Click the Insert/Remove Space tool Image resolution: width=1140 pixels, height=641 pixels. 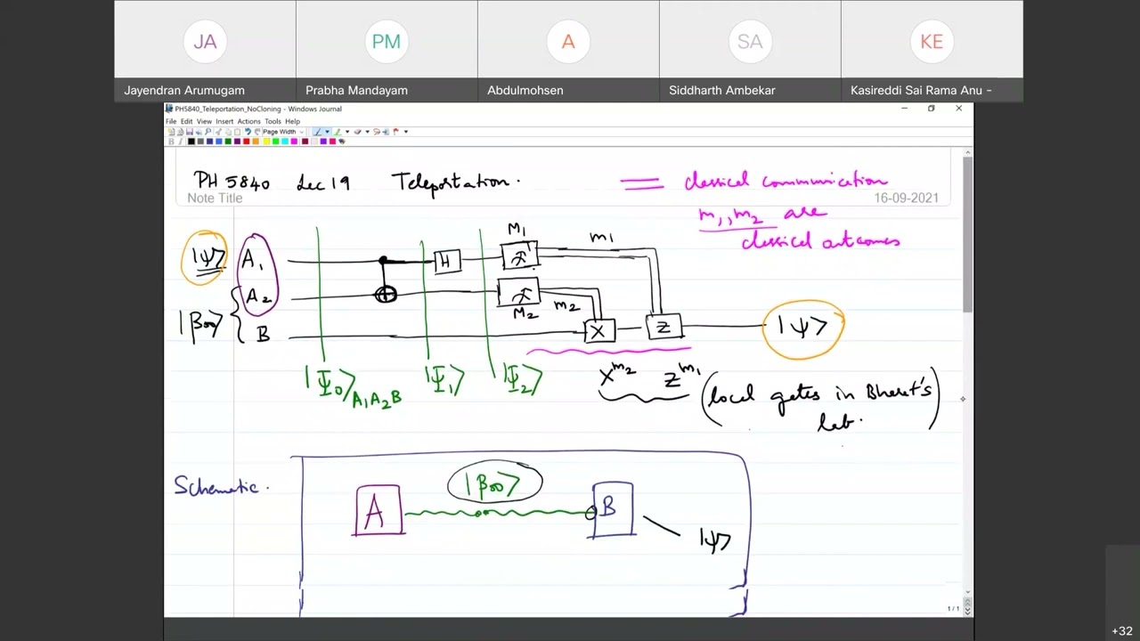point(386,132)
